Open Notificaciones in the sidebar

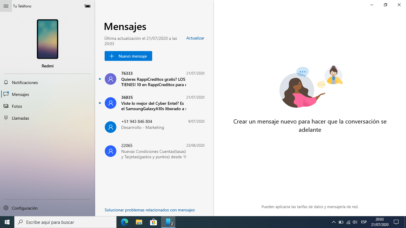coord(25,83)
